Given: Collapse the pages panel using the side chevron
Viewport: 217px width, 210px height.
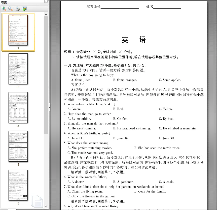Looking at the screenshot, I should [50, 107].
